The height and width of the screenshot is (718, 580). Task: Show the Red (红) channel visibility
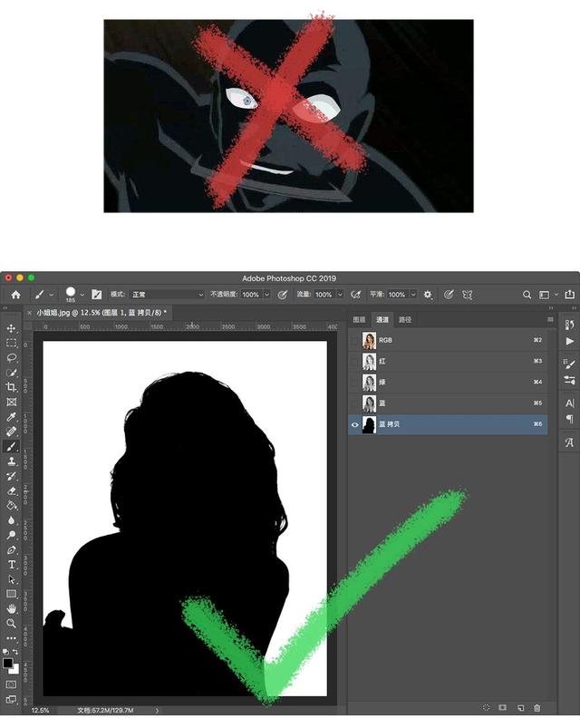point(354,362)
